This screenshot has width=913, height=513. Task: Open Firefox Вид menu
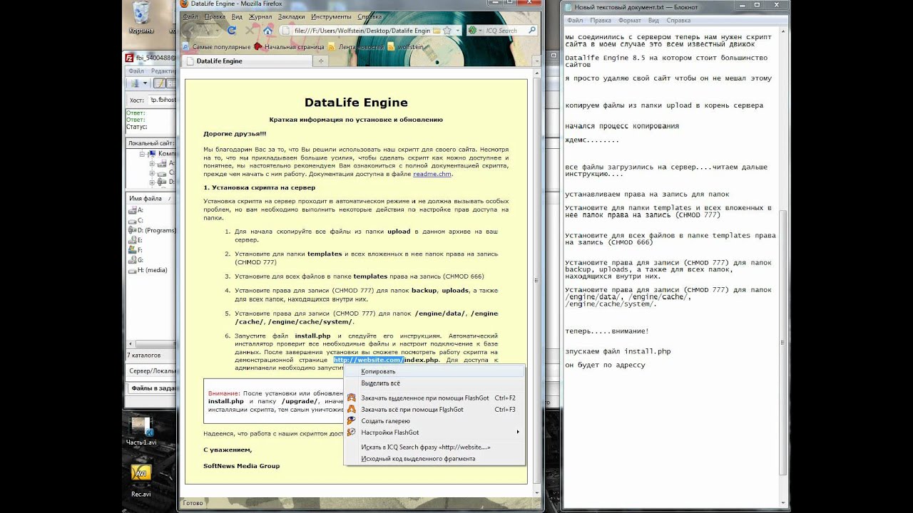click(x=236, y=16)
